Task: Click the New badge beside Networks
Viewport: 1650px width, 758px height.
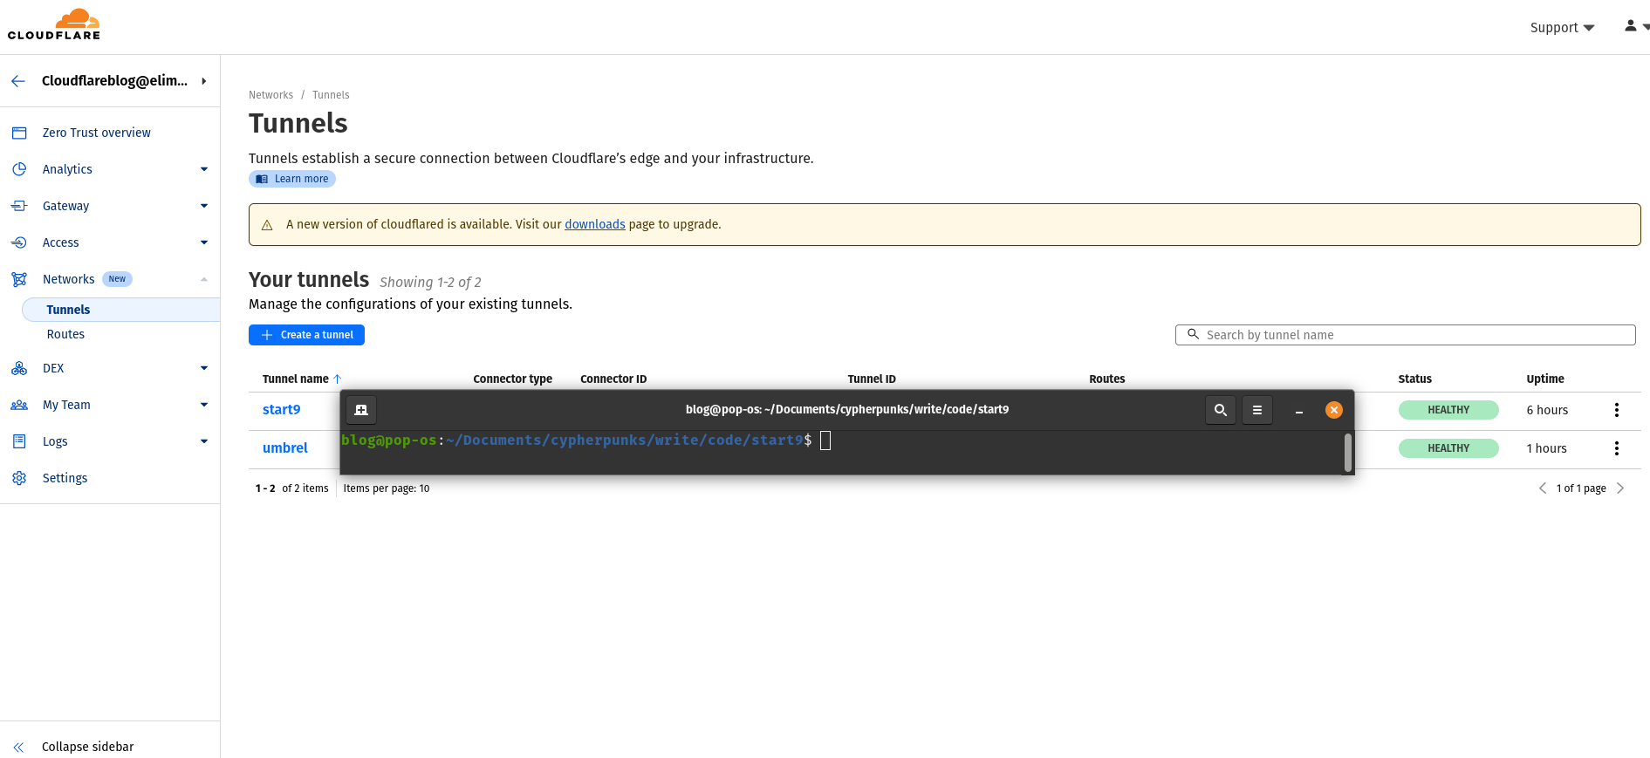Action: coord(117,279)
